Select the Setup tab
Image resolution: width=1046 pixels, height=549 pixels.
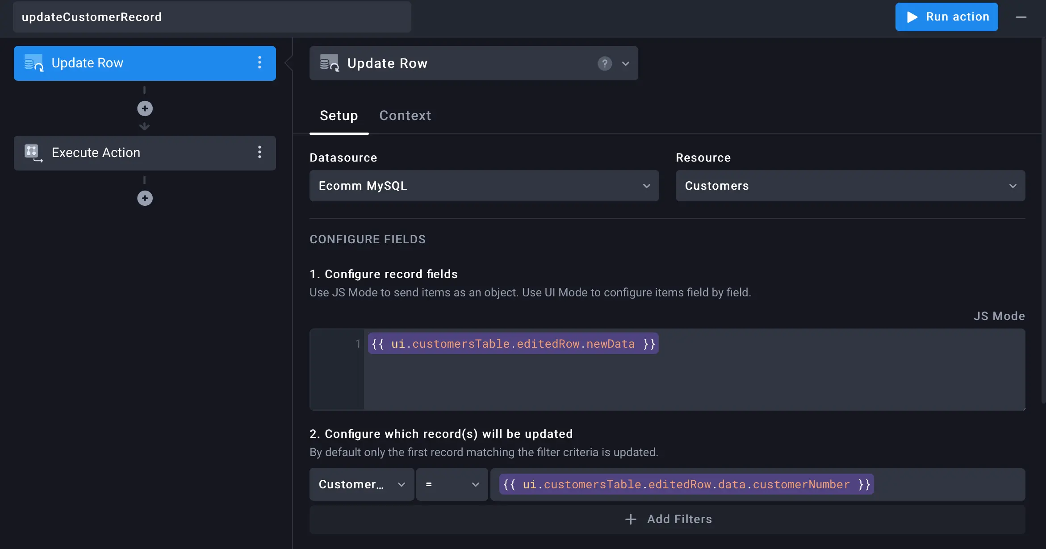[x=339, y=116]
